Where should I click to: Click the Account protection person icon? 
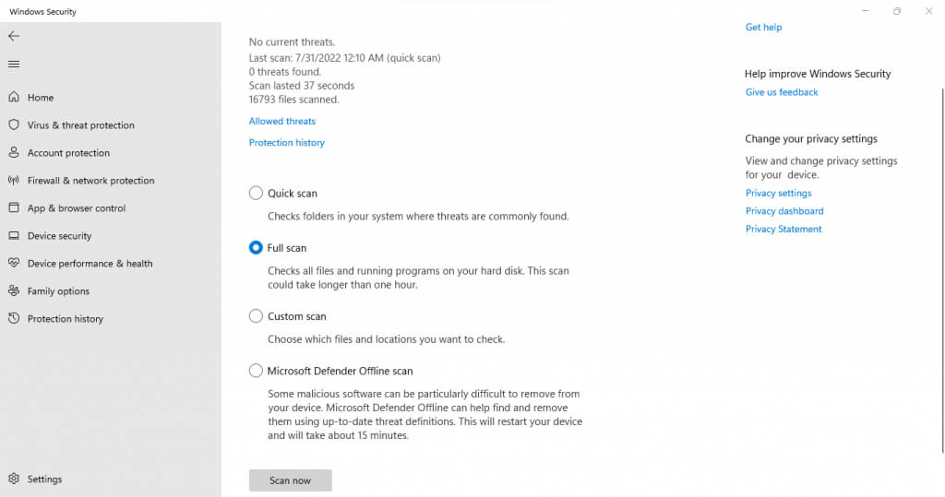click(x=14, y=153)
